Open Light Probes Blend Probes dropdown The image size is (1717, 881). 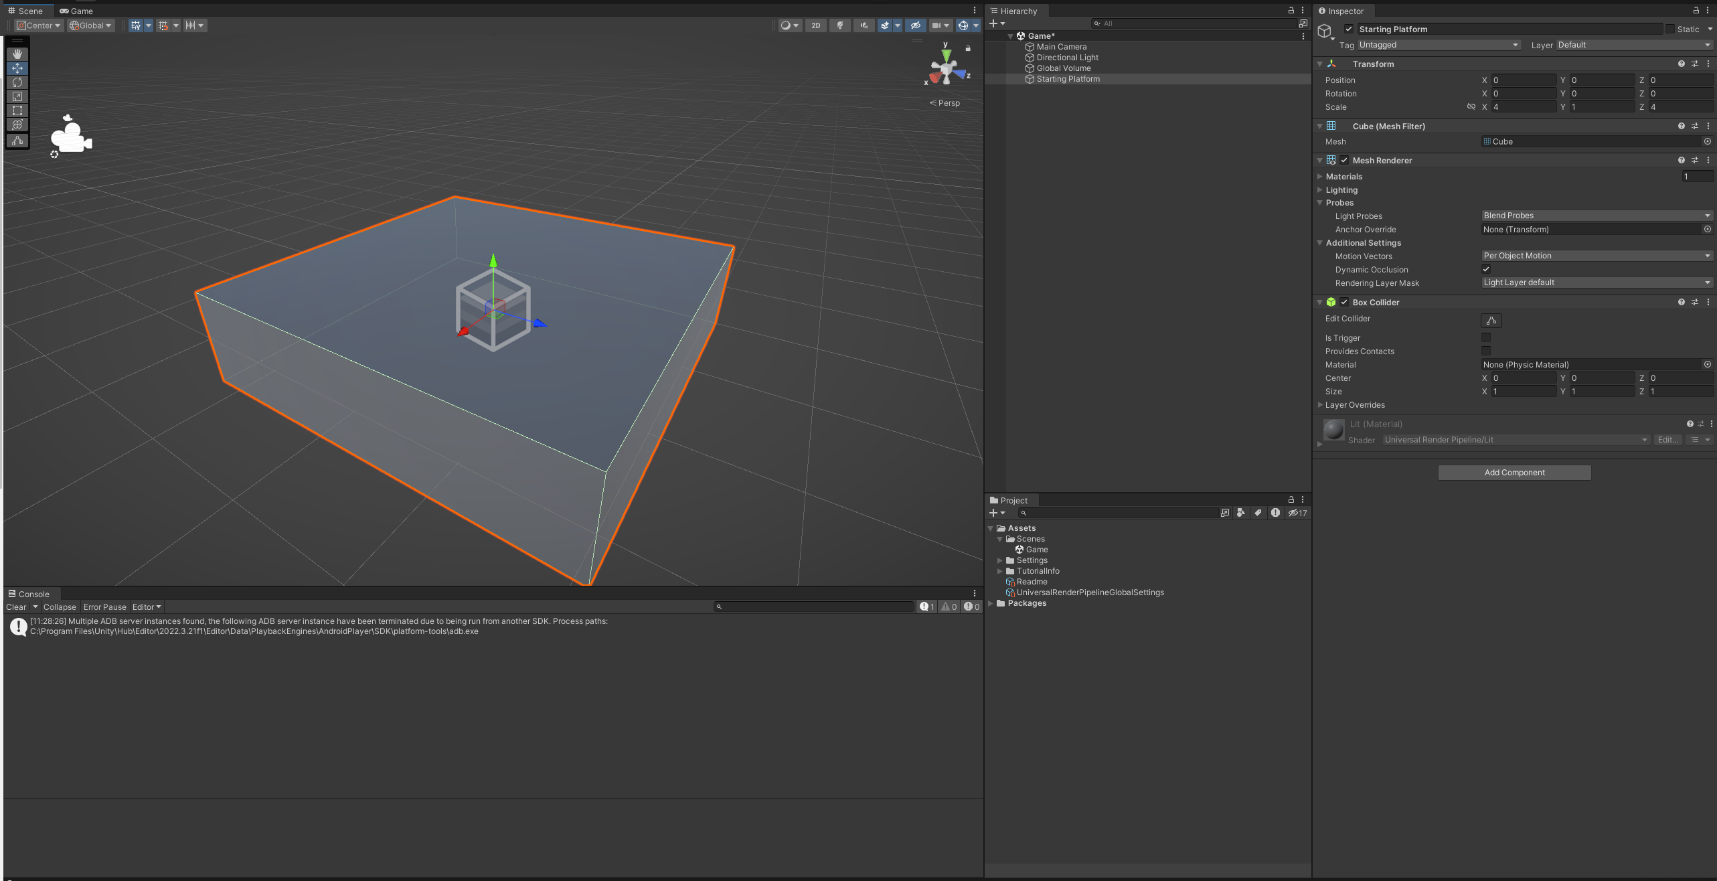coord(1597,216)
